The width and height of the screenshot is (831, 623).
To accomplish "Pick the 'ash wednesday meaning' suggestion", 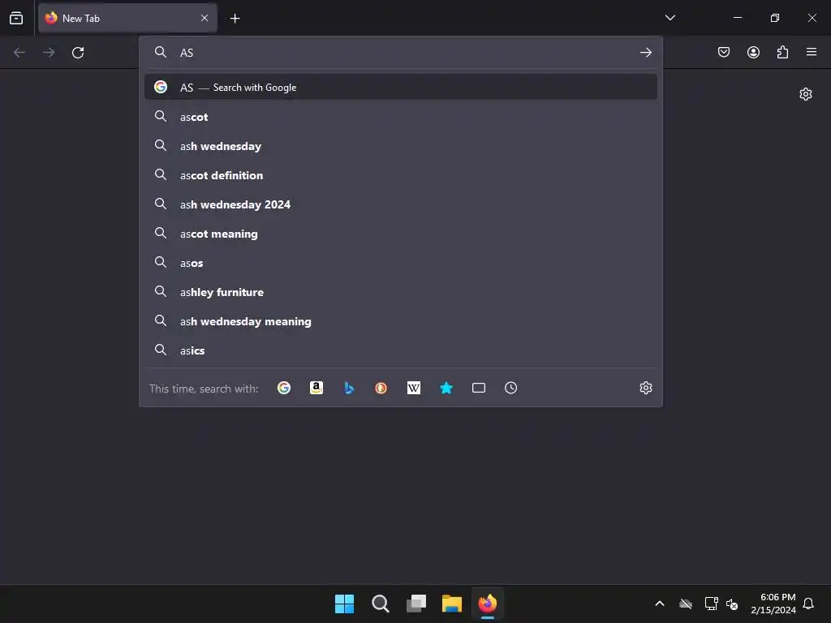I will pyautogui.click(x=401, y=321).
